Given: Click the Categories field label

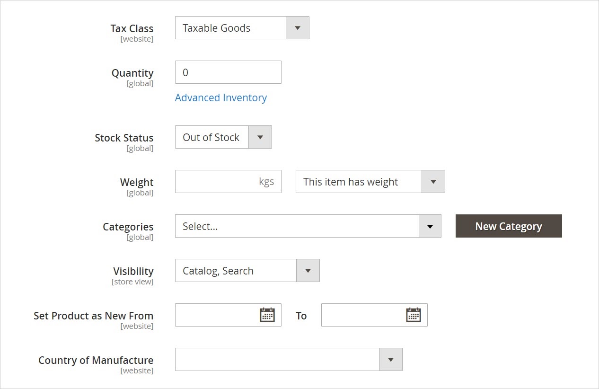Looking at the screenshot, I should pos(128,227).
